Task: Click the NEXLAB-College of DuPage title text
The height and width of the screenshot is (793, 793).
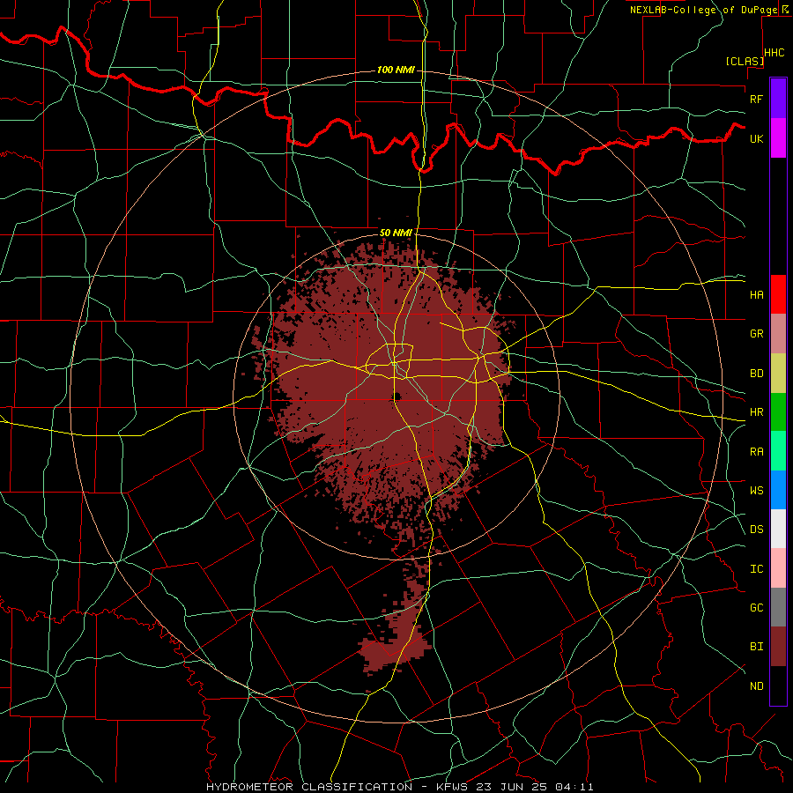Action: click(x=703, y=10)
